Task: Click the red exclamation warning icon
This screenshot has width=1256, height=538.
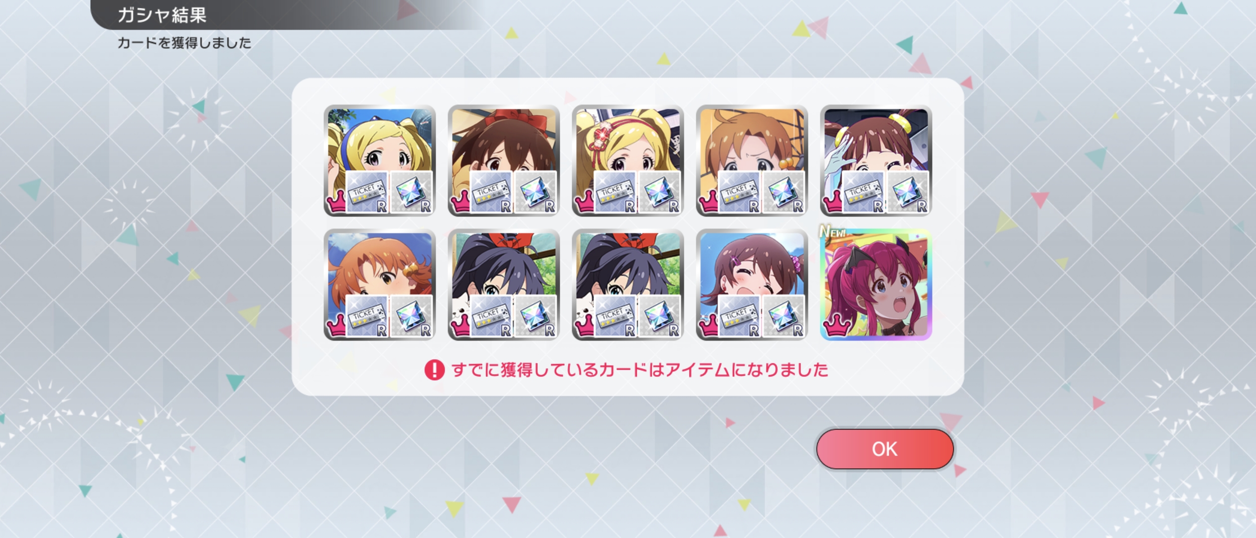Action: [434, 370]
